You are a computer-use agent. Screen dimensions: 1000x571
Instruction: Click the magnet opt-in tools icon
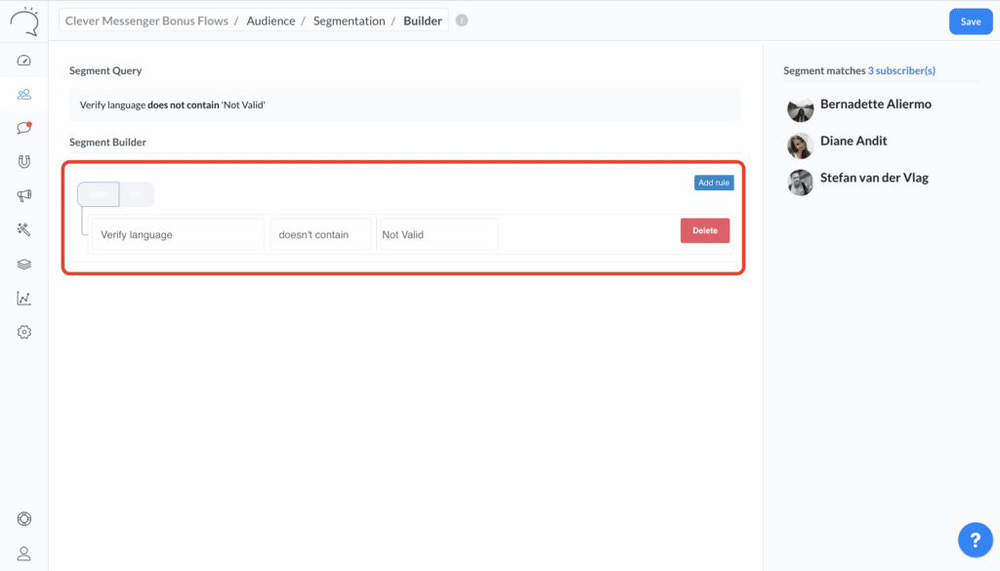tap(23, 162)
